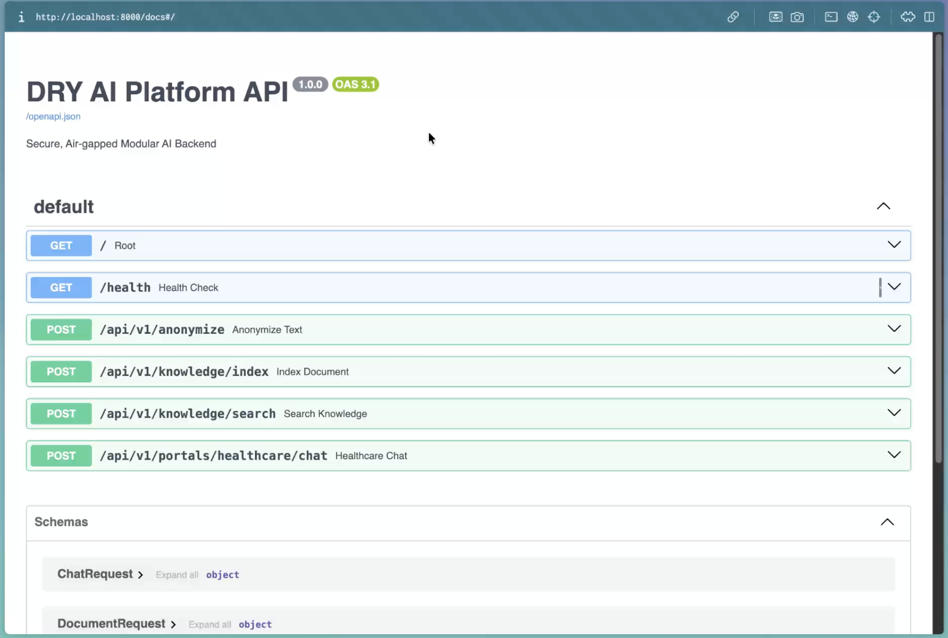
Task: Click the copy link chain icon
Action: 733,17
